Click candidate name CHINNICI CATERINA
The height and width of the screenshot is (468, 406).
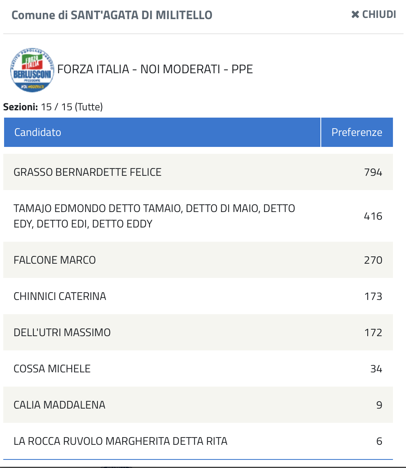[x=60, y=296]
